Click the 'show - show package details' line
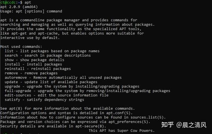Viewport: 212px width, 134px height. (34, 60)
